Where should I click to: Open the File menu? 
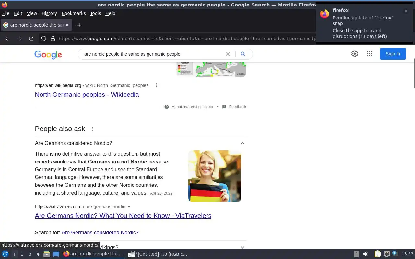(6, 13)
